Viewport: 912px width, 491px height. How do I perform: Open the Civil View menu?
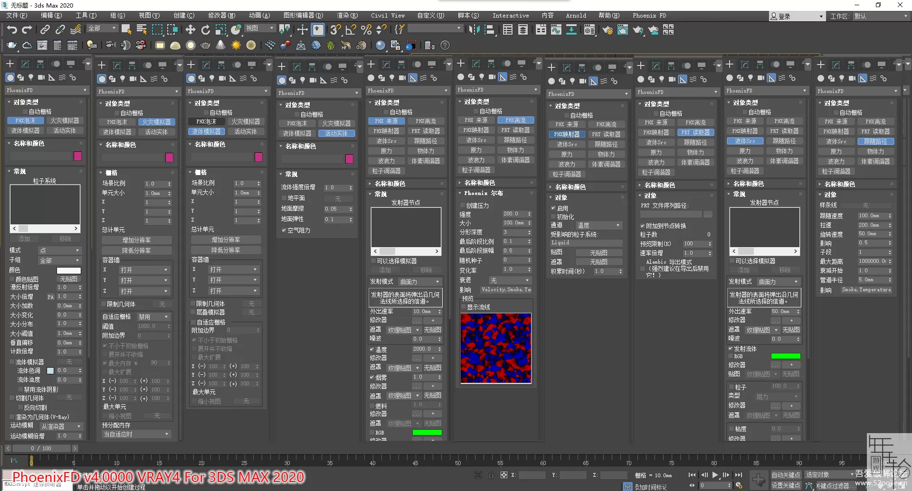pyautogui.click(x=388, y=16)
